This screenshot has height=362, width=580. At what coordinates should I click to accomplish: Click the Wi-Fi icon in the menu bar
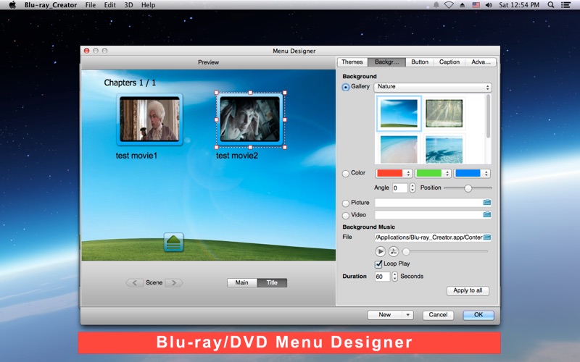449,5
